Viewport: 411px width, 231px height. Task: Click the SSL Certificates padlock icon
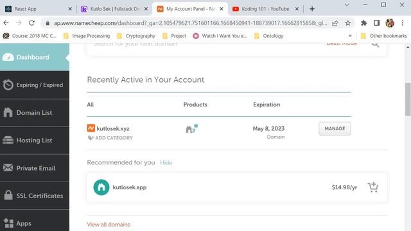pos(8,195)
